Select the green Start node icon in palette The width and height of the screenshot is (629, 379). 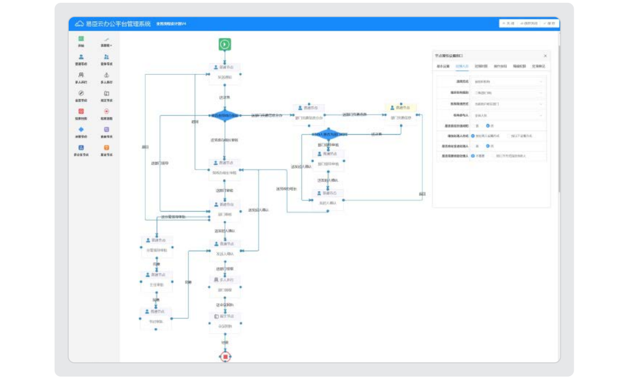pos(81,39)
